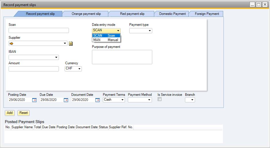This screenshot has width=270, height=148.
Task: Open the Payment type dropdown
Action: (x=150, y=31)
